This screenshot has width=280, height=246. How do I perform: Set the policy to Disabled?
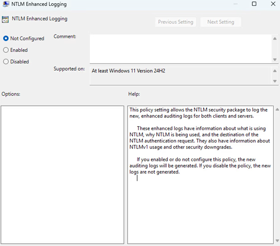pyautogui.click(x=6, y=61)
